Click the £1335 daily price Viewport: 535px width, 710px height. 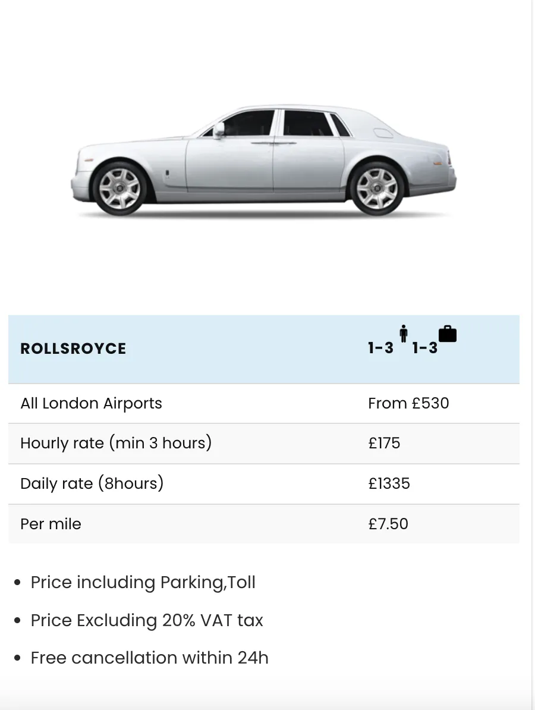[389, 483]
